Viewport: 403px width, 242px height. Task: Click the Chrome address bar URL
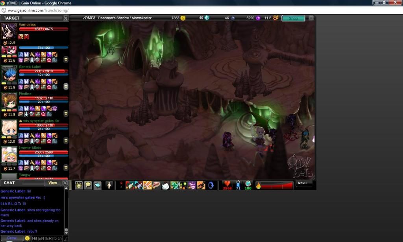click(38, 11)
